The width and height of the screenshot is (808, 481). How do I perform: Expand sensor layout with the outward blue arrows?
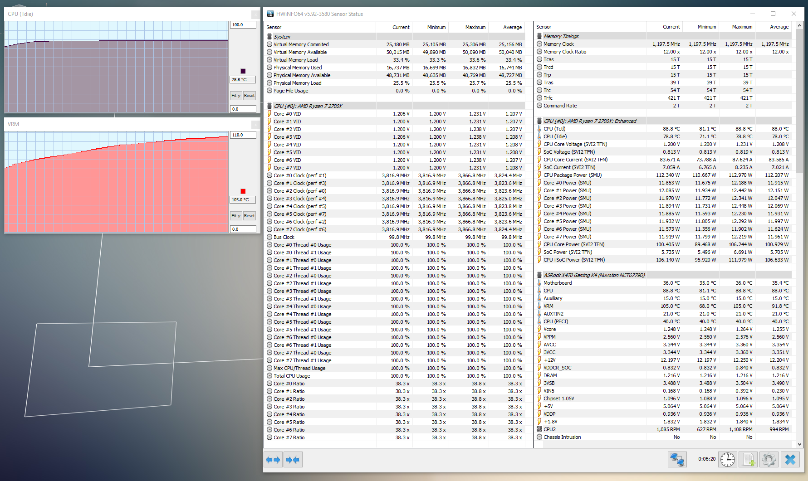[273, 460]
